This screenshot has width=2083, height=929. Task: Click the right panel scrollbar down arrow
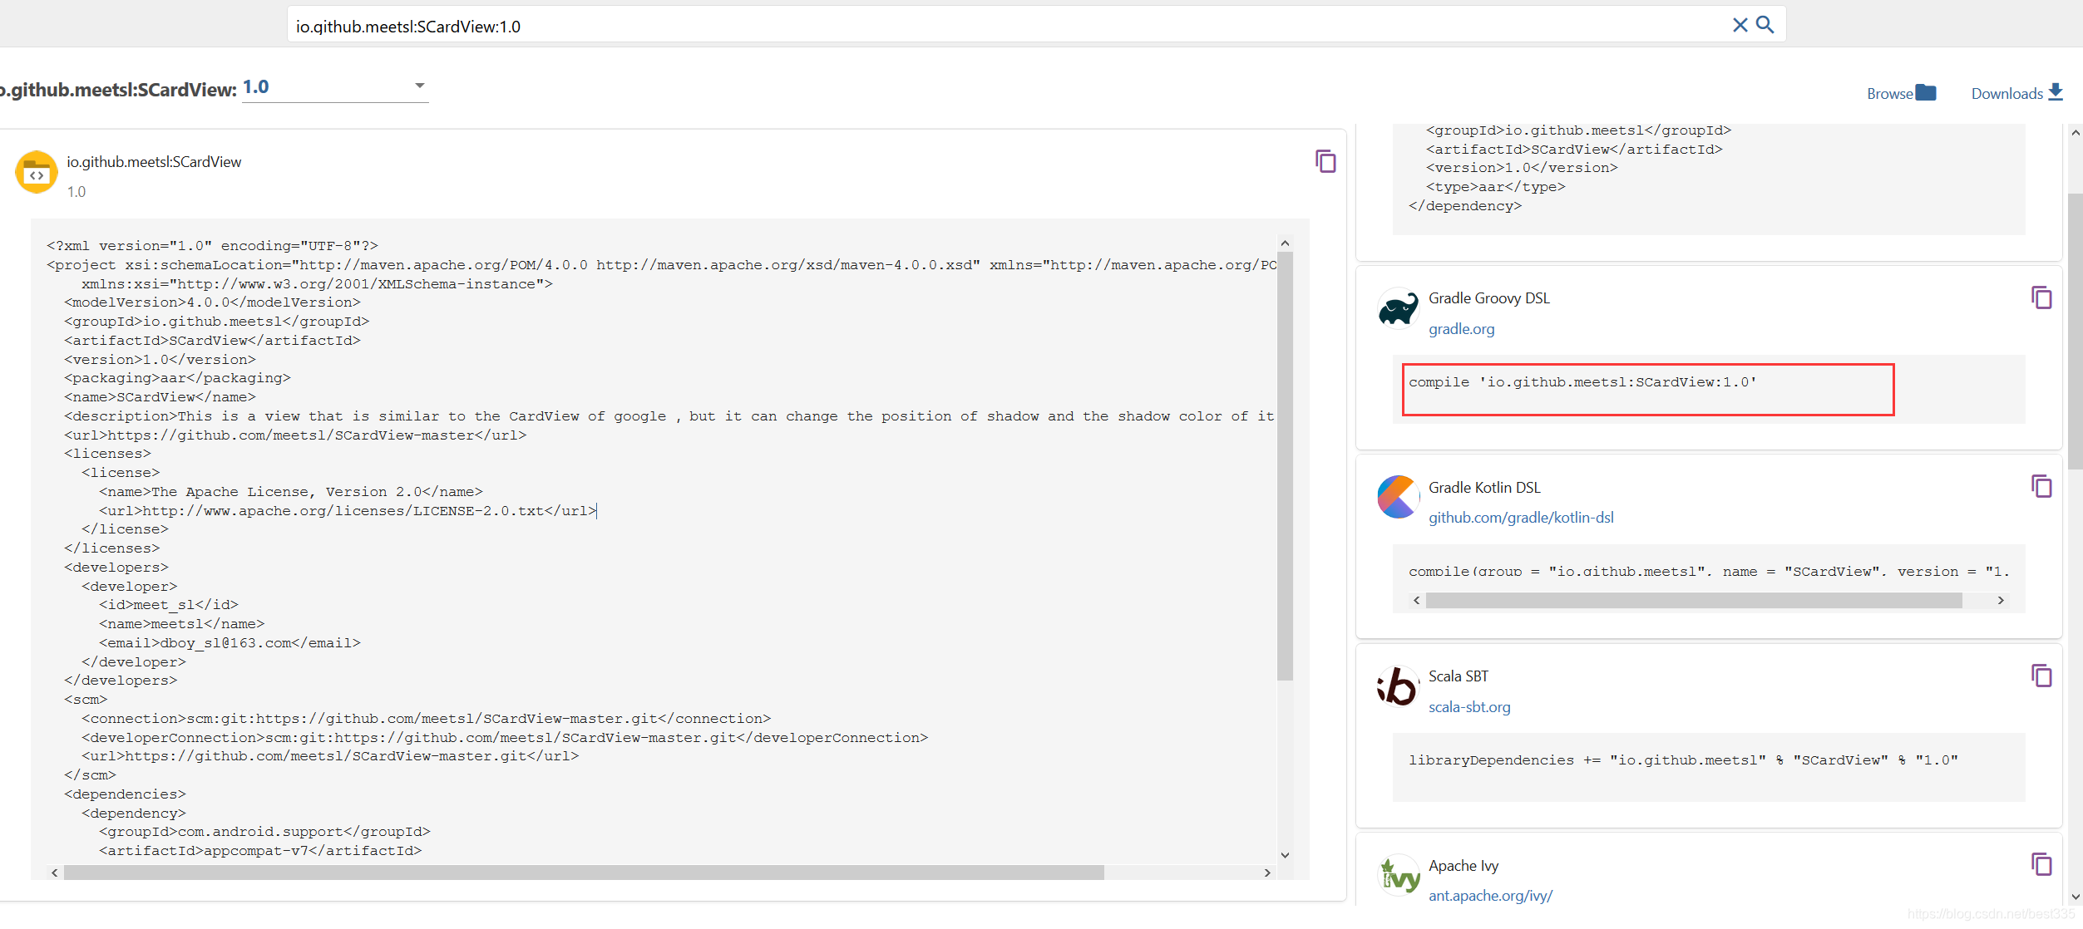[x=2076, y=897]
